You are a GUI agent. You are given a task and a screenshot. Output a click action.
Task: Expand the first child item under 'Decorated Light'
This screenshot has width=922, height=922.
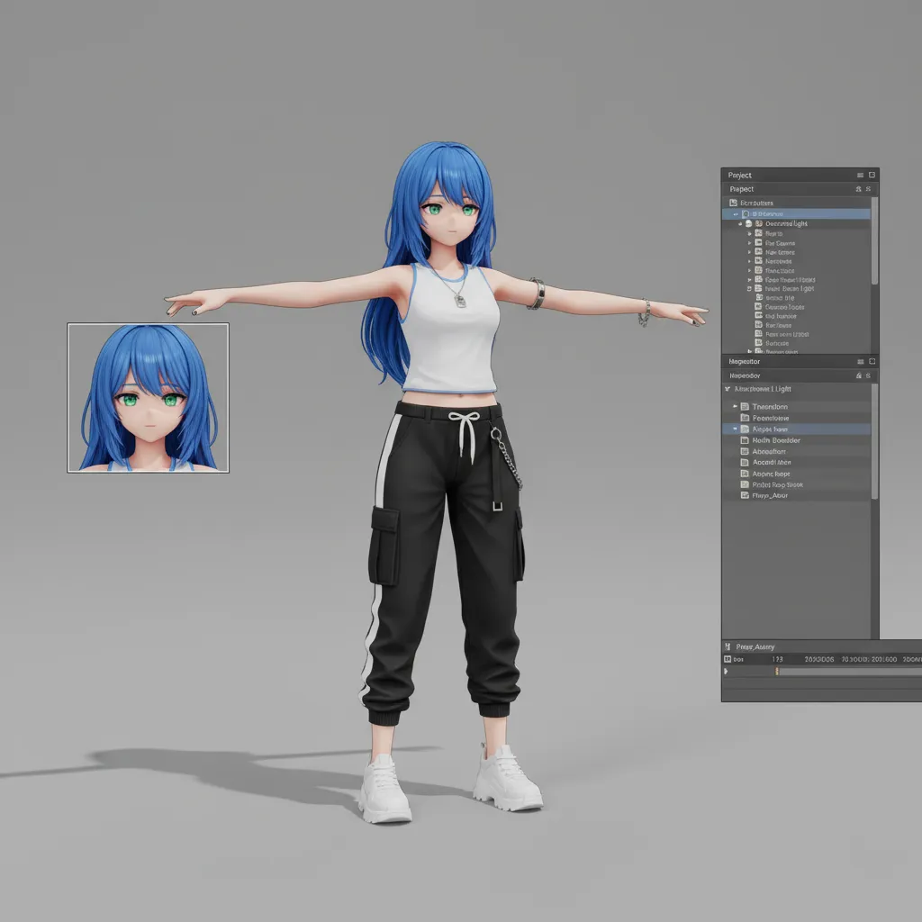point(749,233)
